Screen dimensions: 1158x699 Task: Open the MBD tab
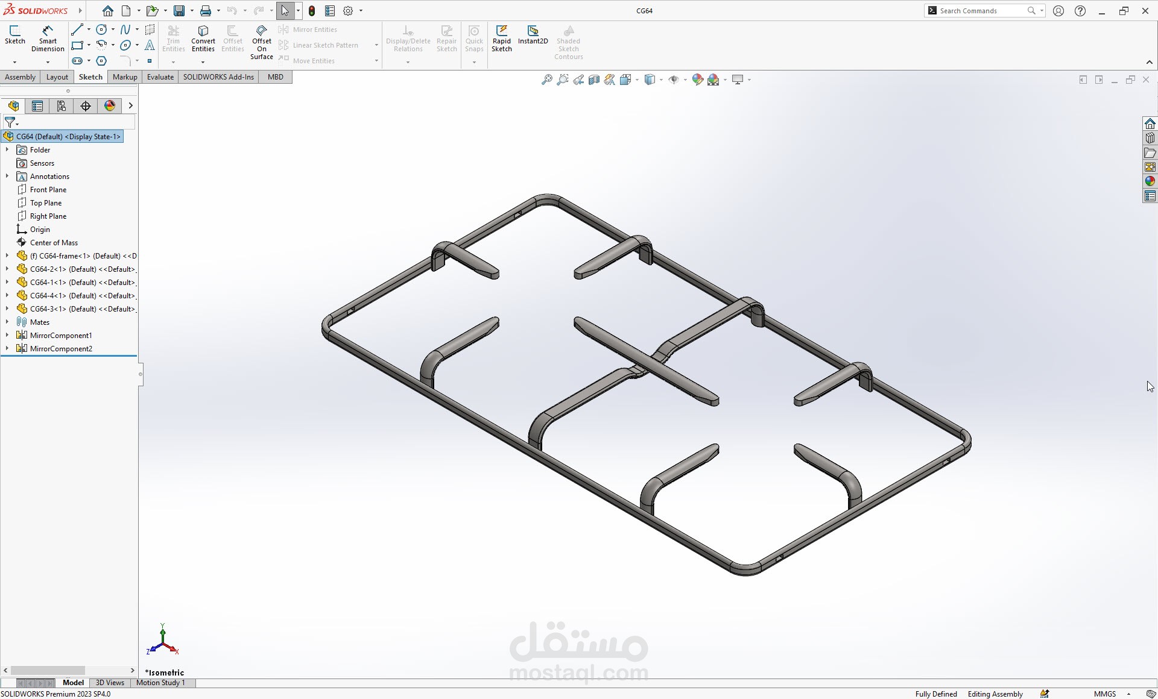point(276,77)
